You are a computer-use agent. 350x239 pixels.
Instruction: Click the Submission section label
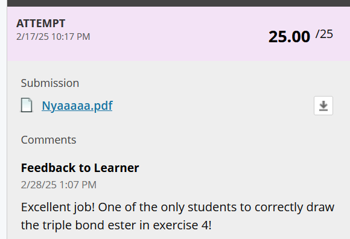pos(50,83)
